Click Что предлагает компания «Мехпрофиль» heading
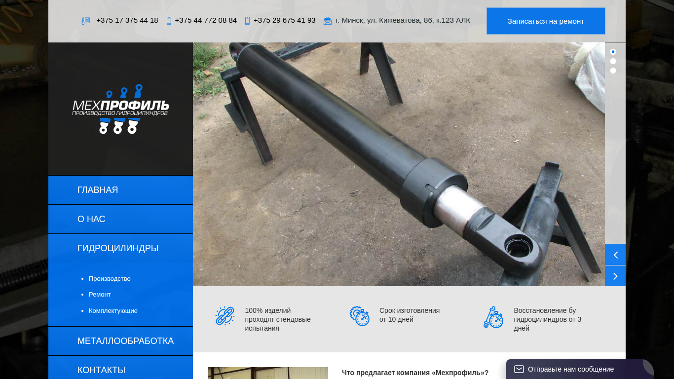 click(x=415, y=373)
